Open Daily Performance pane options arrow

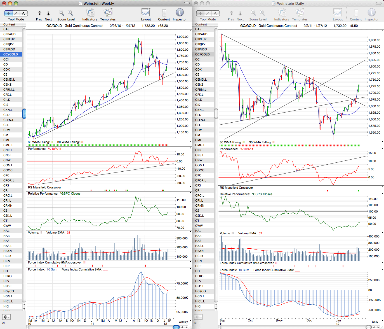point(382,149)
